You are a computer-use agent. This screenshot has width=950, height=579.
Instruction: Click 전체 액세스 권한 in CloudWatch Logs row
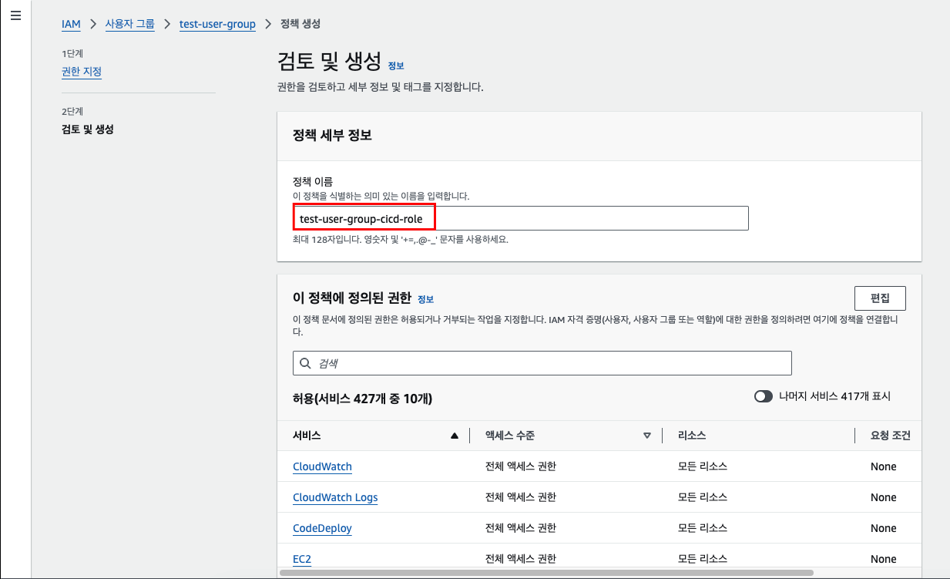pos(521,497)
